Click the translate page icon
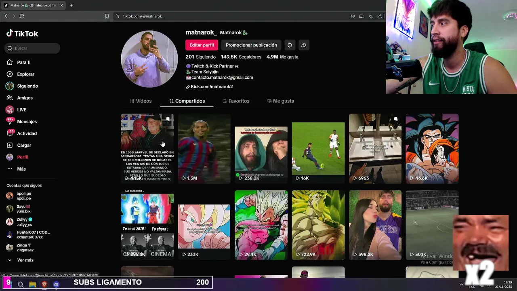 370,16
